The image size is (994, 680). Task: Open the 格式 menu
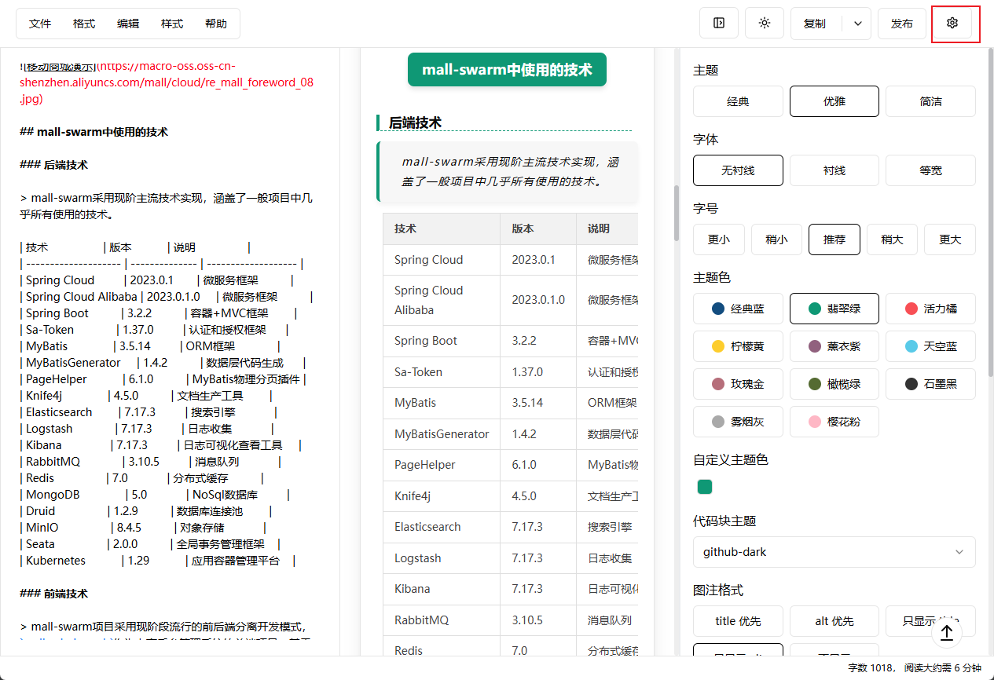pos(84,24)
